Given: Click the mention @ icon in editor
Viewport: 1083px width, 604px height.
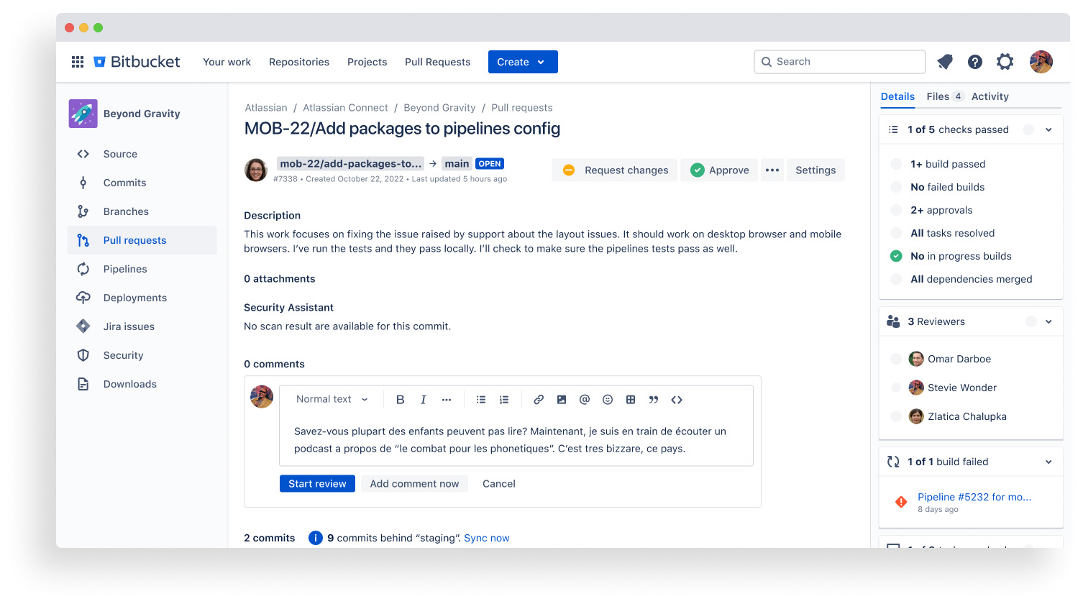Looking at the screenshot, I should pyautogui.click(x=585, y=400).
